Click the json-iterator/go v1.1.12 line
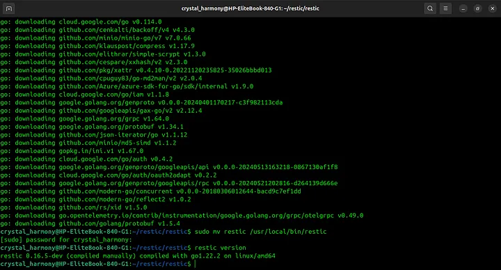This screenshot has height=270, width=501. tap(94, 134)
